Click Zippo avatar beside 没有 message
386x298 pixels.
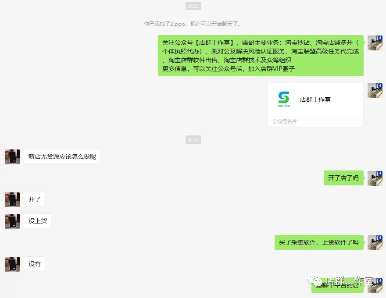click(x=12, y=264)
